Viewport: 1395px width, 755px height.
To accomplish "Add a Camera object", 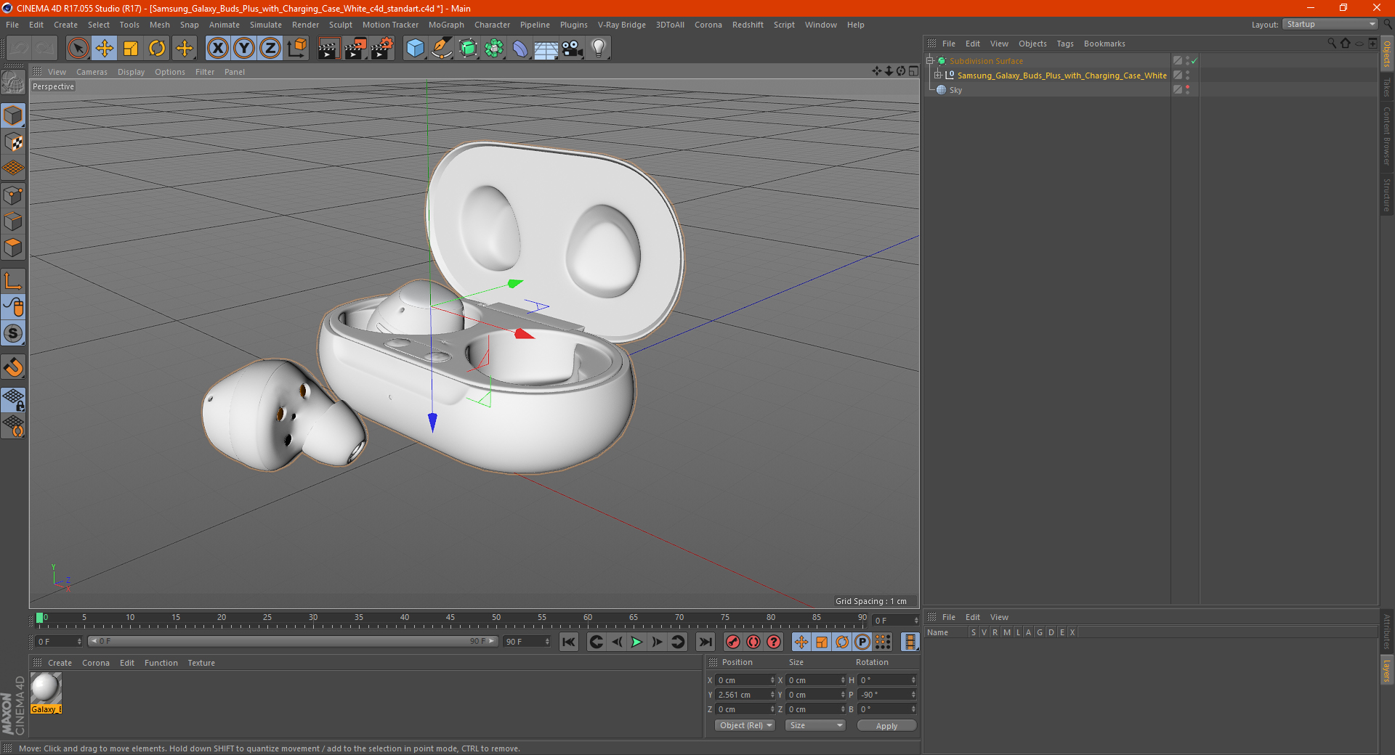I will [573, 49].
